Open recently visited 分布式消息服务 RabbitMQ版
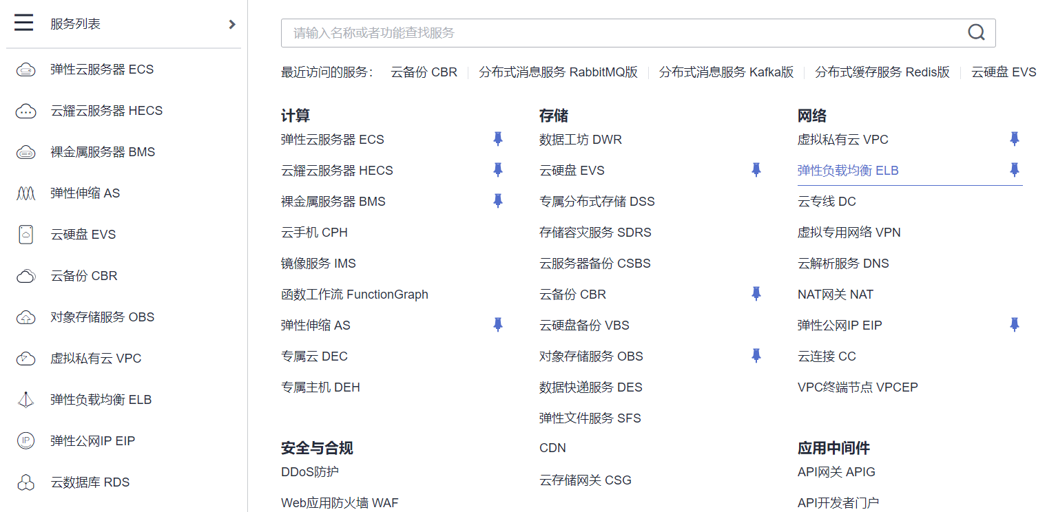Image resolution: width=1047 pixels, height=512 pixels. (x=558, y=72)
